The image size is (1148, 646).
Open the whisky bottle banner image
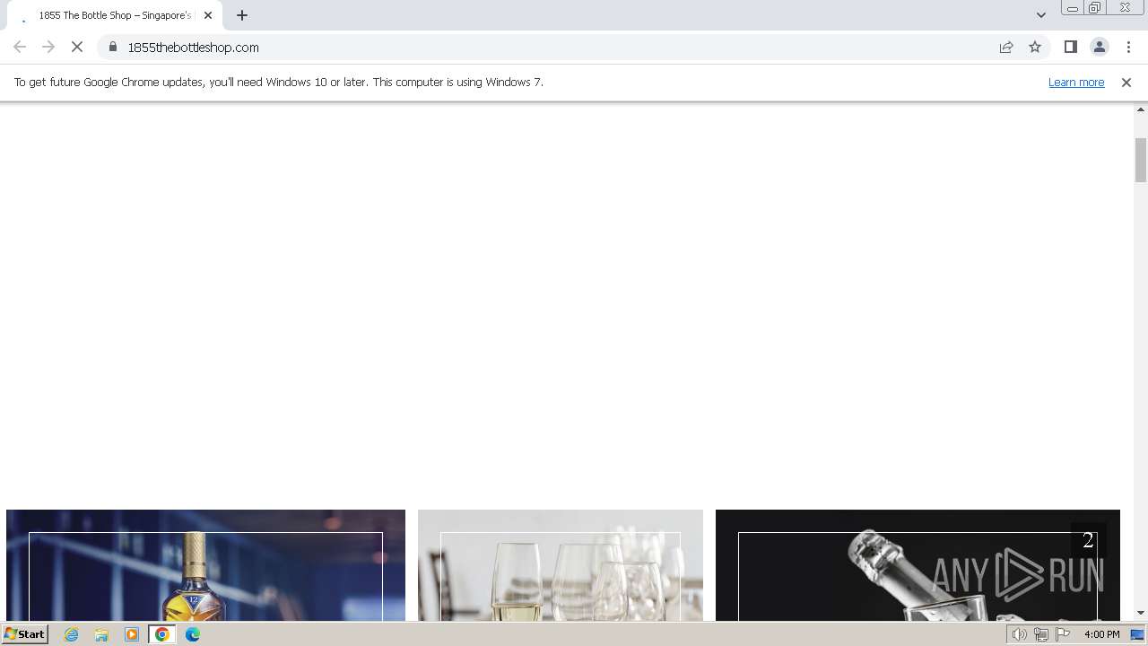click(x=205, y=565)
